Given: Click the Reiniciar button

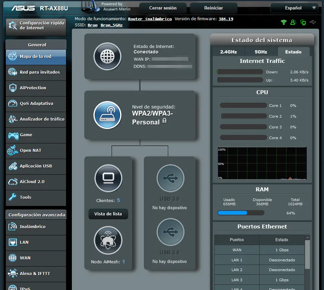Looking at the screenshot, I should (x=213, y=8).
